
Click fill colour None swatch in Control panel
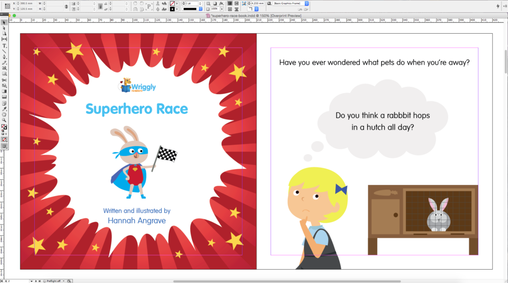coord(172,3)
